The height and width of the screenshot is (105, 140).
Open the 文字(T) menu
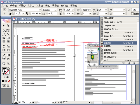pyautogui.click(x=31, y=6)
